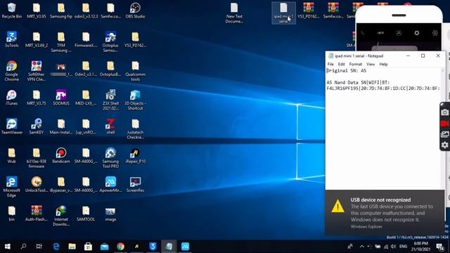Launch the UnlockTool desktop shortcut
This screenshot has height=253, width=450.
(x=36, y=184)
